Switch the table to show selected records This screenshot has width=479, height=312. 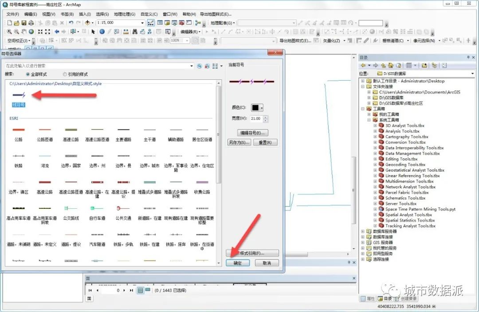(x=148, y=290)
